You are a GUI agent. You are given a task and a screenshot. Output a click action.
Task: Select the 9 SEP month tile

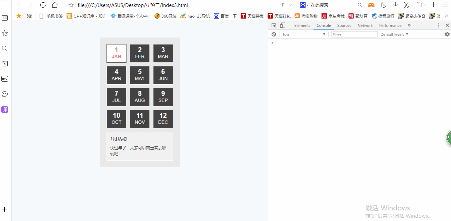coord(163,97)
